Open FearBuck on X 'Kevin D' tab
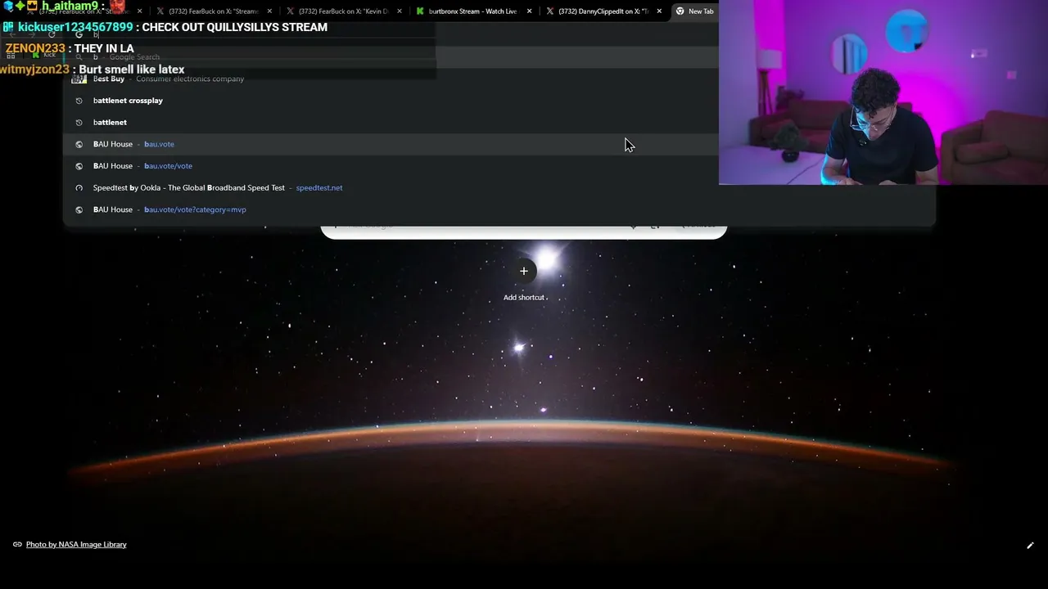 click(343, 11)
